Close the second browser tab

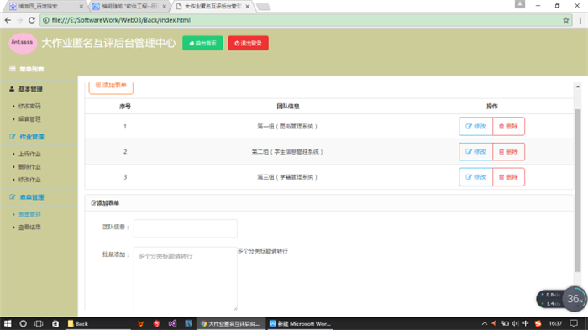click(x=165, y=7)
